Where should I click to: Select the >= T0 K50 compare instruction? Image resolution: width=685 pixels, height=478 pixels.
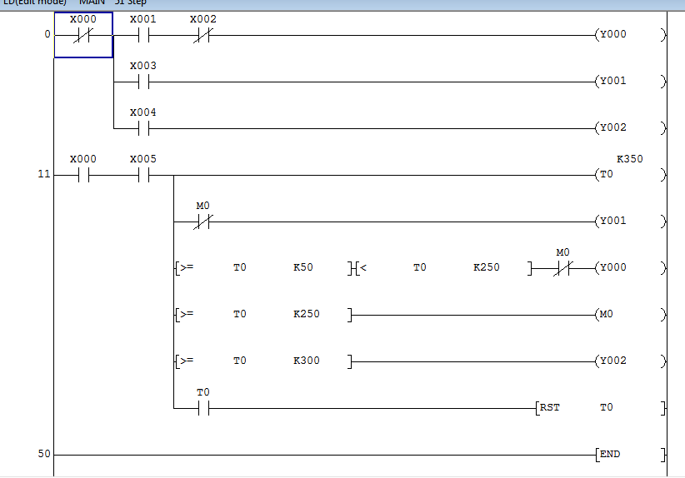(x=263, y=267)
